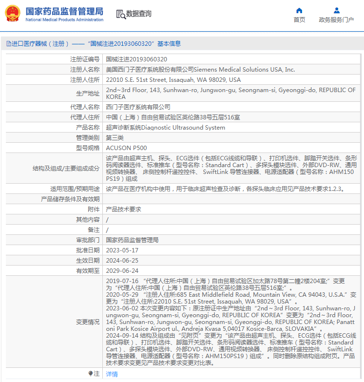Click National Medical Products Administration subtitle
This screenshot has height=382, width=364.
64,19
